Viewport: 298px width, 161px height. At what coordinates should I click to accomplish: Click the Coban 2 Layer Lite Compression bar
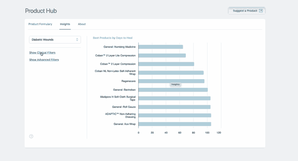pos(162,55)
